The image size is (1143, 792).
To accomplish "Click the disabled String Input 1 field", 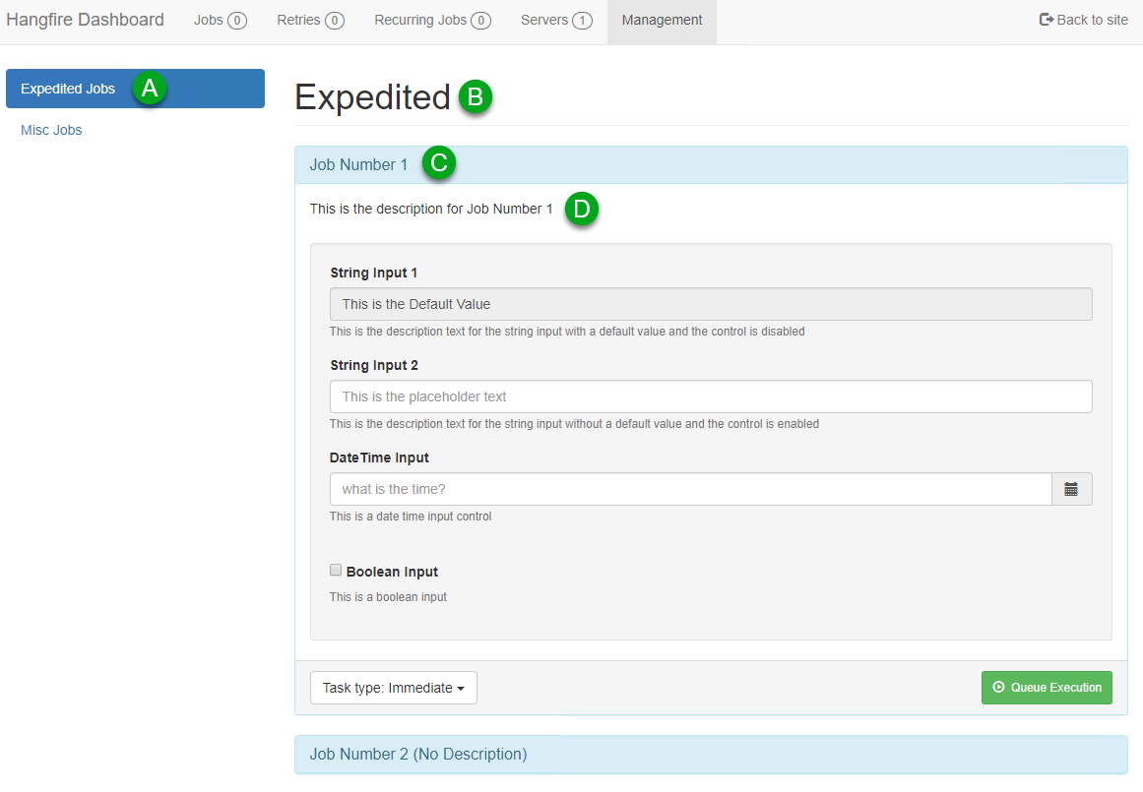I will click(711, 304).
